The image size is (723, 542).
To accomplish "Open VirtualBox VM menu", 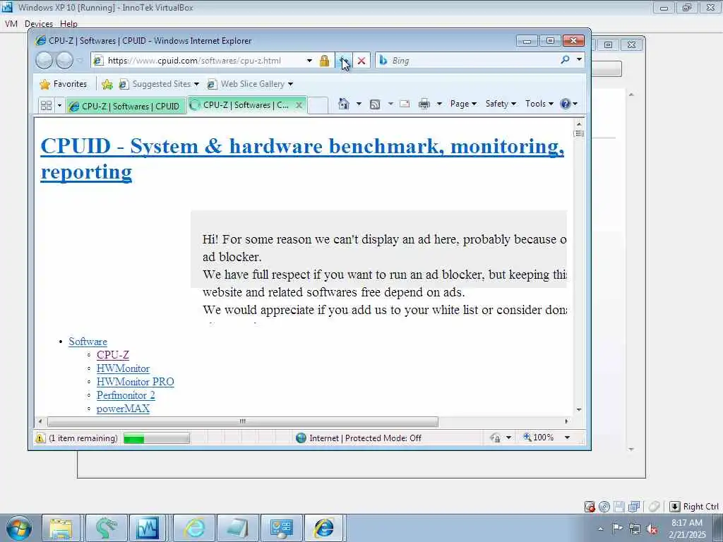I will click(x=11, y=23).
